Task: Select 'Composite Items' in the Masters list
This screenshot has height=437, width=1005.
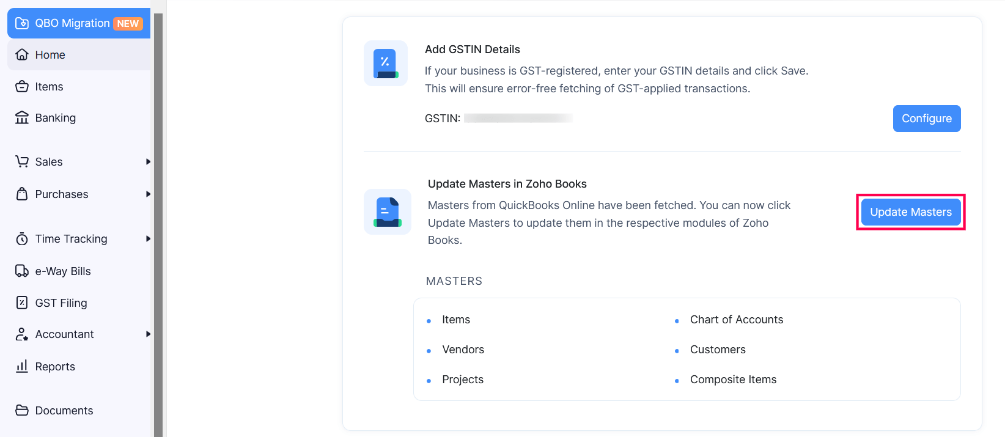Action: 733,380
